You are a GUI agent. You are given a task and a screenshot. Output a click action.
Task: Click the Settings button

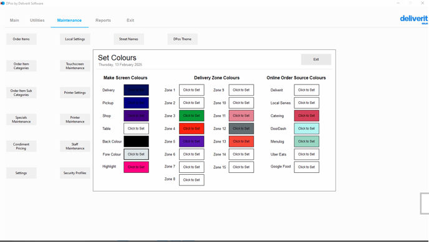pos(21,173)
